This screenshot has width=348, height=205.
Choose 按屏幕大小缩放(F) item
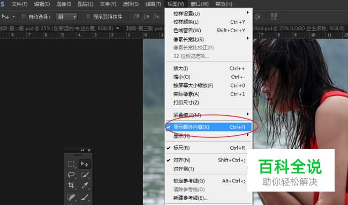coord(209,85)
